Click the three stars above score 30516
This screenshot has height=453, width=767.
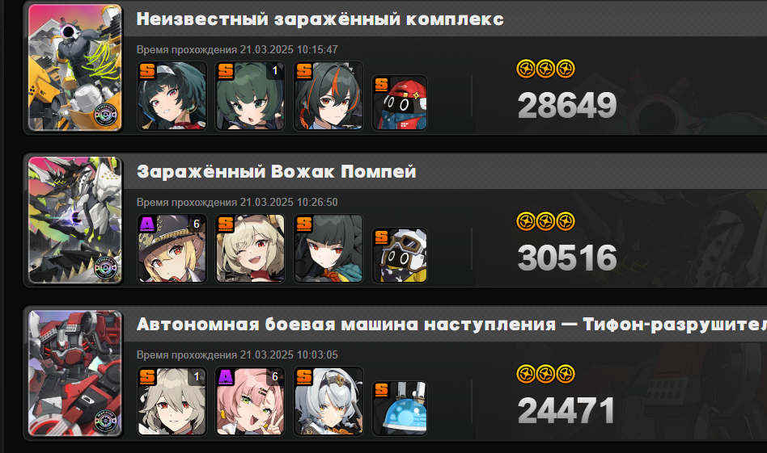[546, 221]
